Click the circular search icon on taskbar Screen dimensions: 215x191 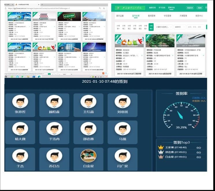coord(6,77)
